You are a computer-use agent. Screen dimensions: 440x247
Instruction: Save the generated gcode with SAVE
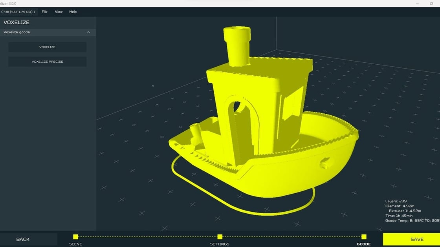416,239
